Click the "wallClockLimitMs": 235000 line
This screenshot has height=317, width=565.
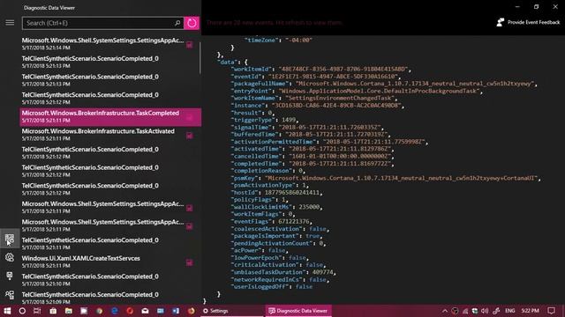tap(276, 207)
